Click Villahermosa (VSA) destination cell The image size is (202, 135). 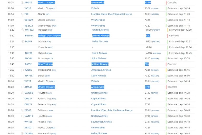(x=47, y=26)
